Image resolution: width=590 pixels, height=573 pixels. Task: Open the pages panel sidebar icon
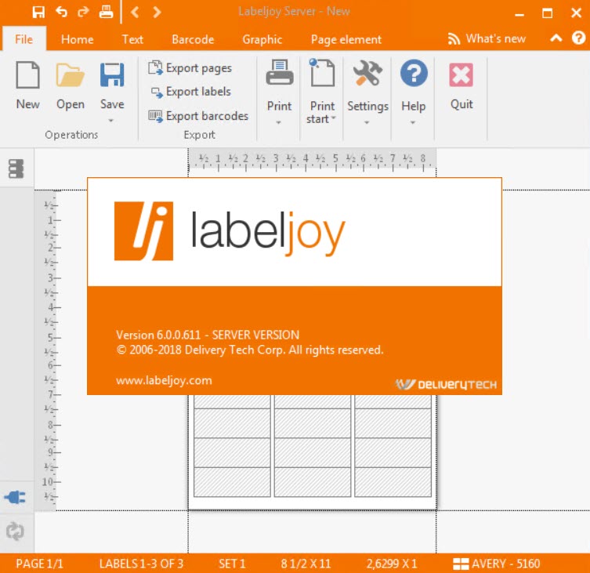[16, 169]
